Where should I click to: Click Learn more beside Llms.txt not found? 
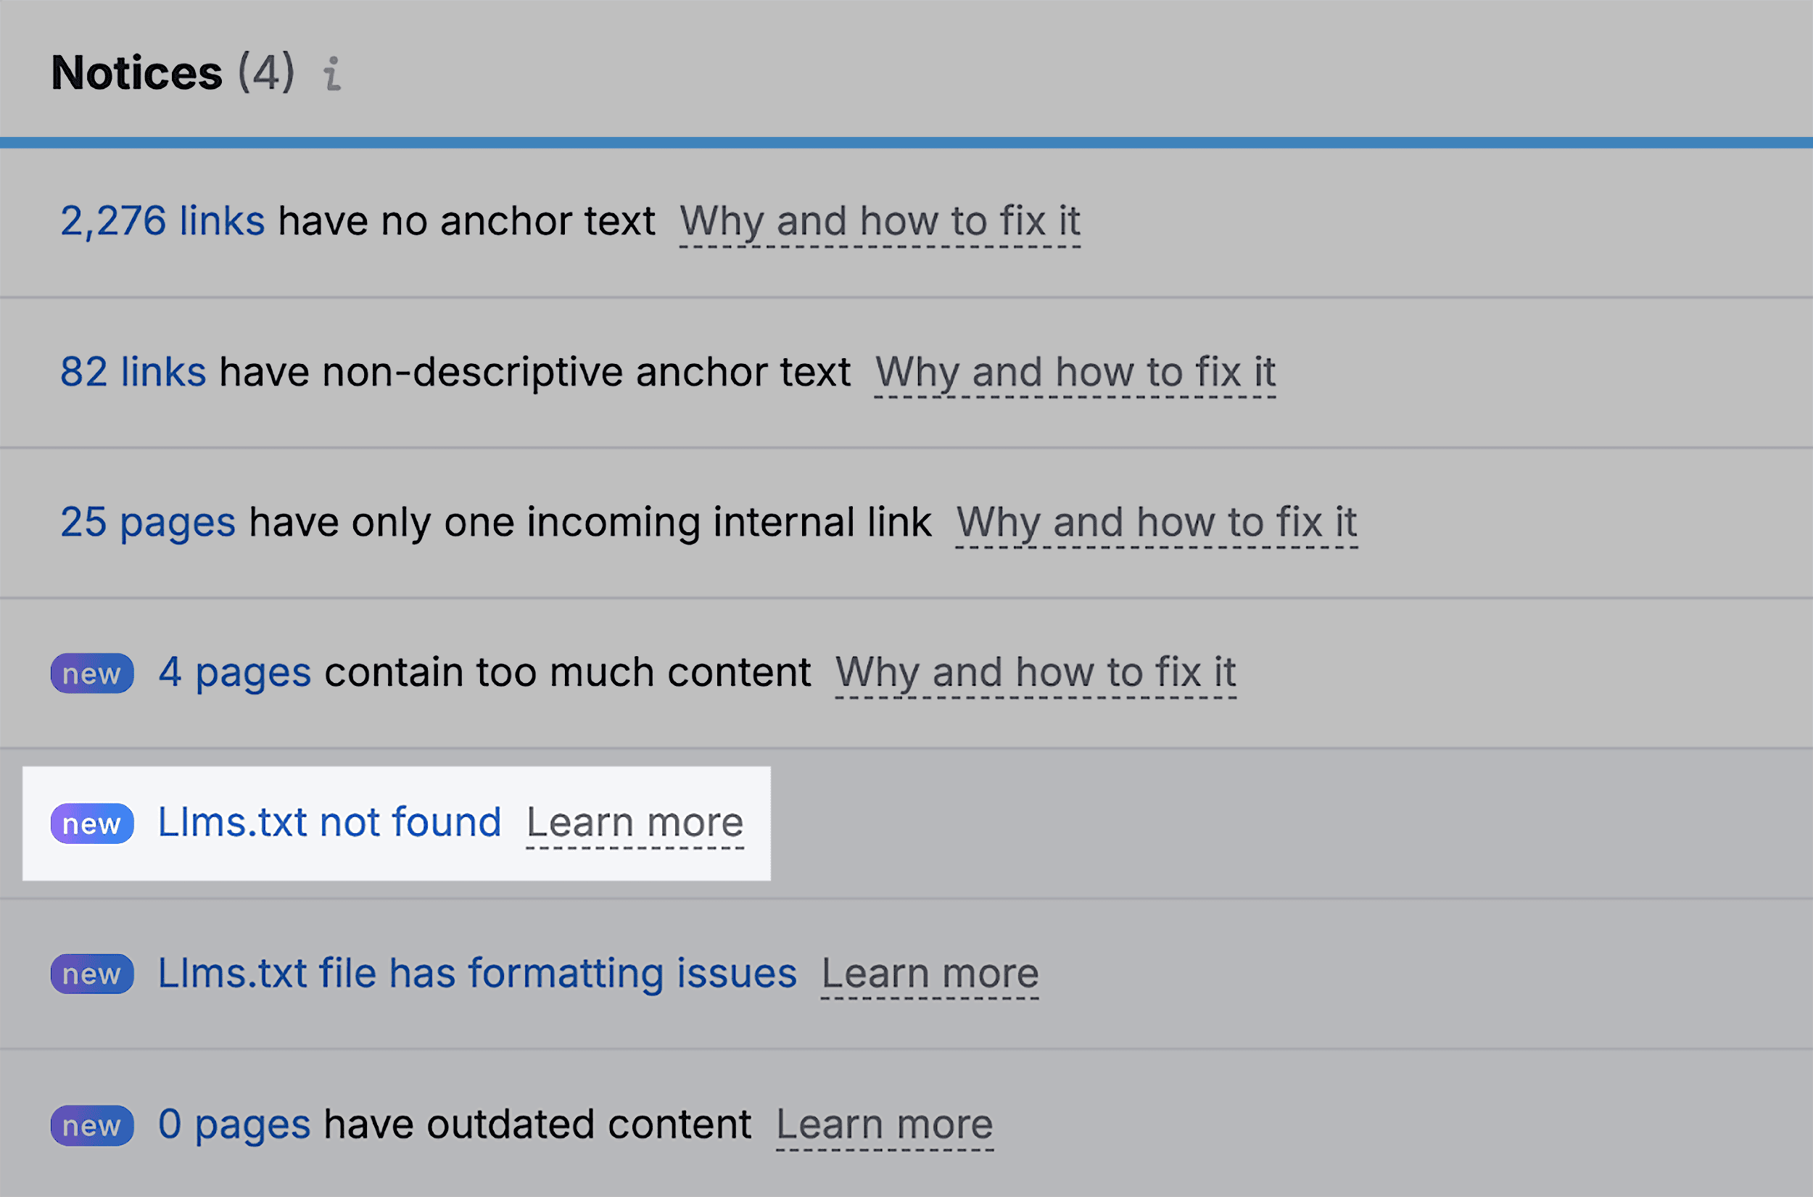[634, 823]
